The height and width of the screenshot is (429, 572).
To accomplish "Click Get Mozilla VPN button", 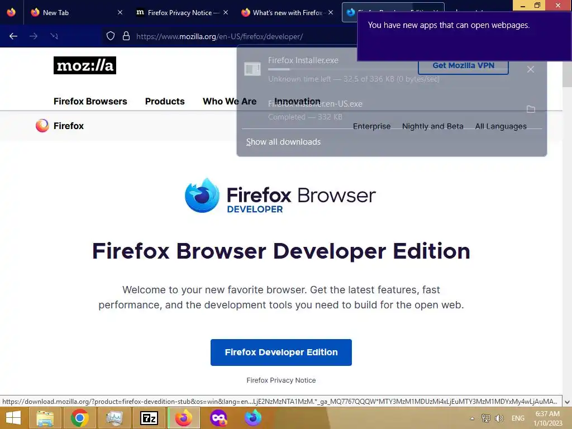I will 463,66.
